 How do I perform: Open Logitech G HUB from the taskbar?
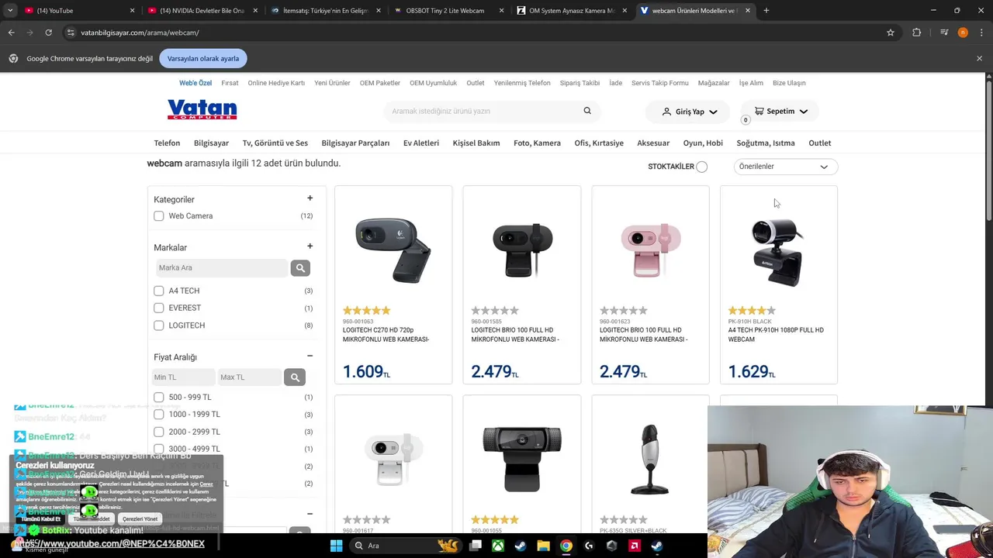point(589,546)
